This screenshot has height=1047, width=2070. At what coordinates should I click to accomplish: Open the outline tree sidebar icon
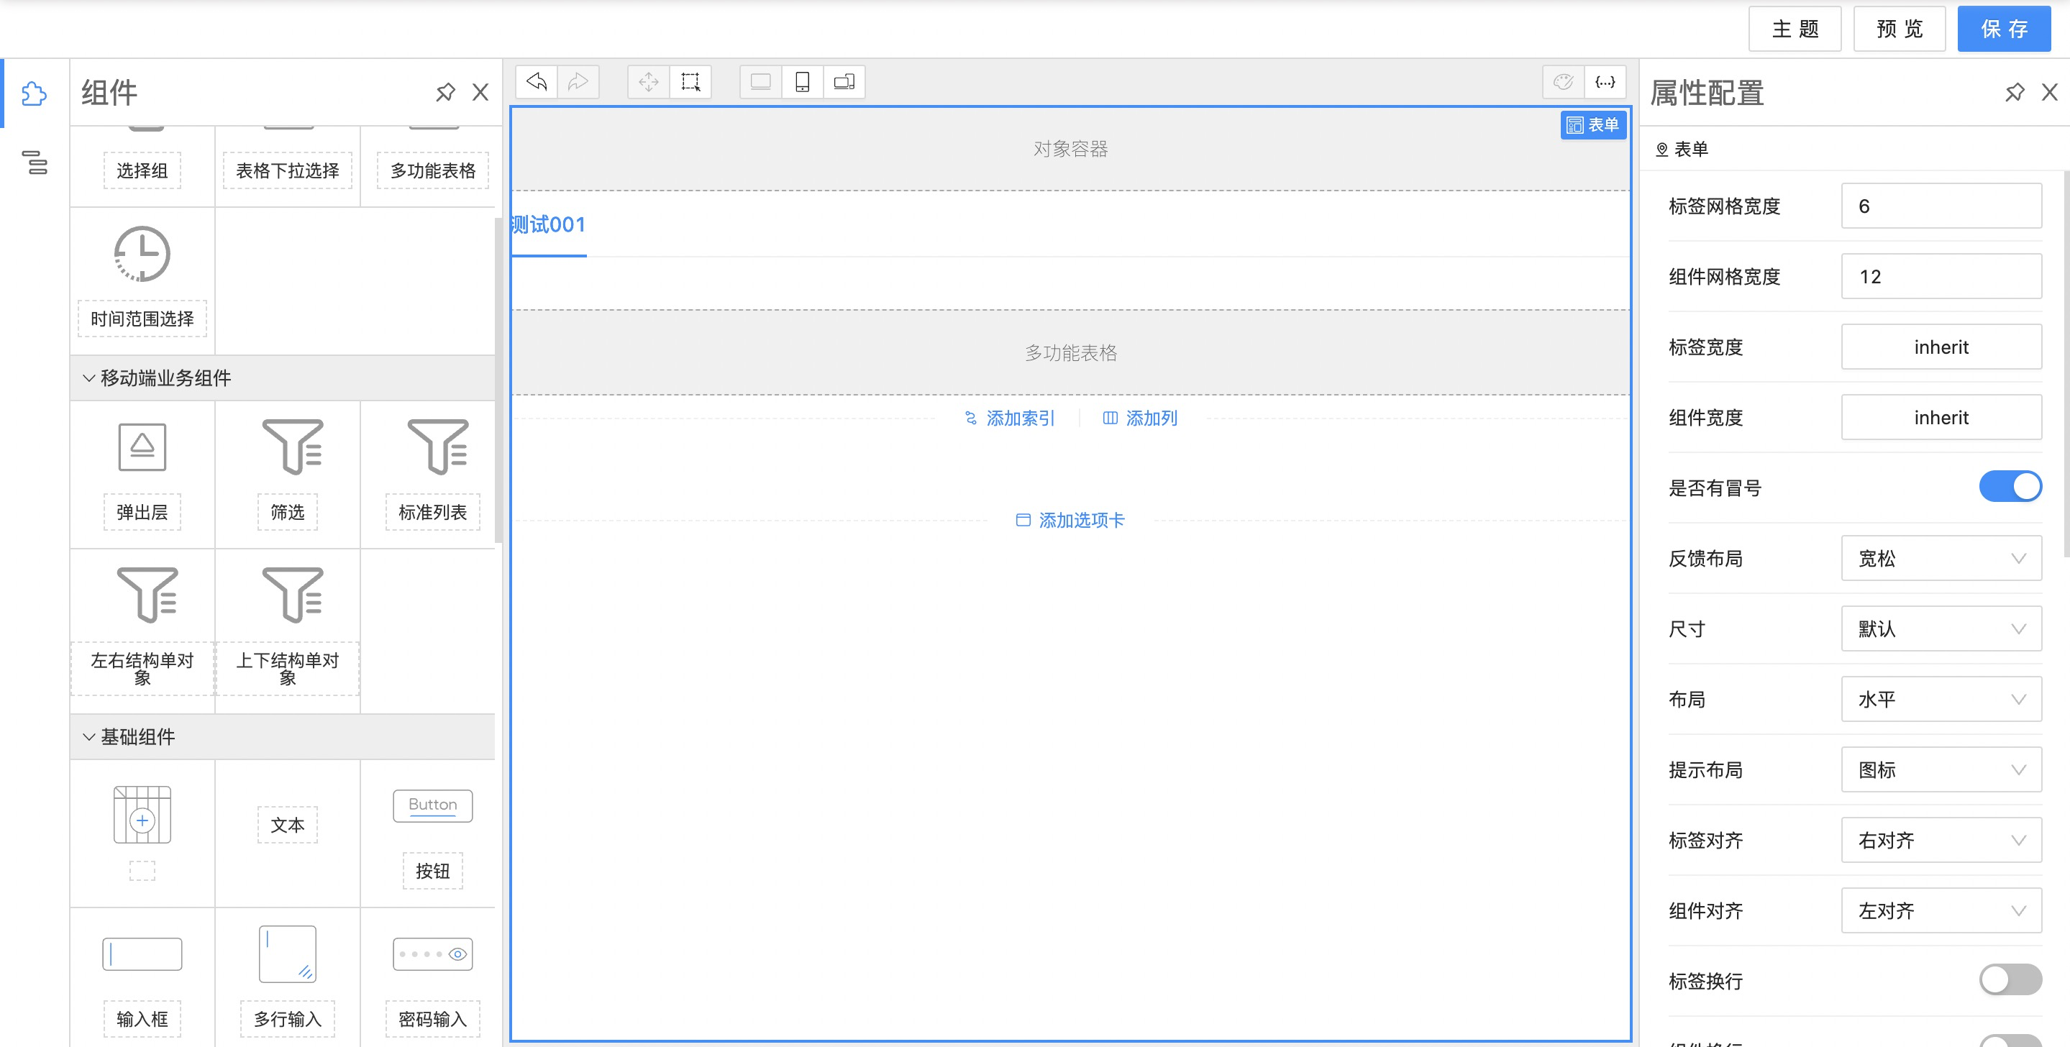pos(34,163)
